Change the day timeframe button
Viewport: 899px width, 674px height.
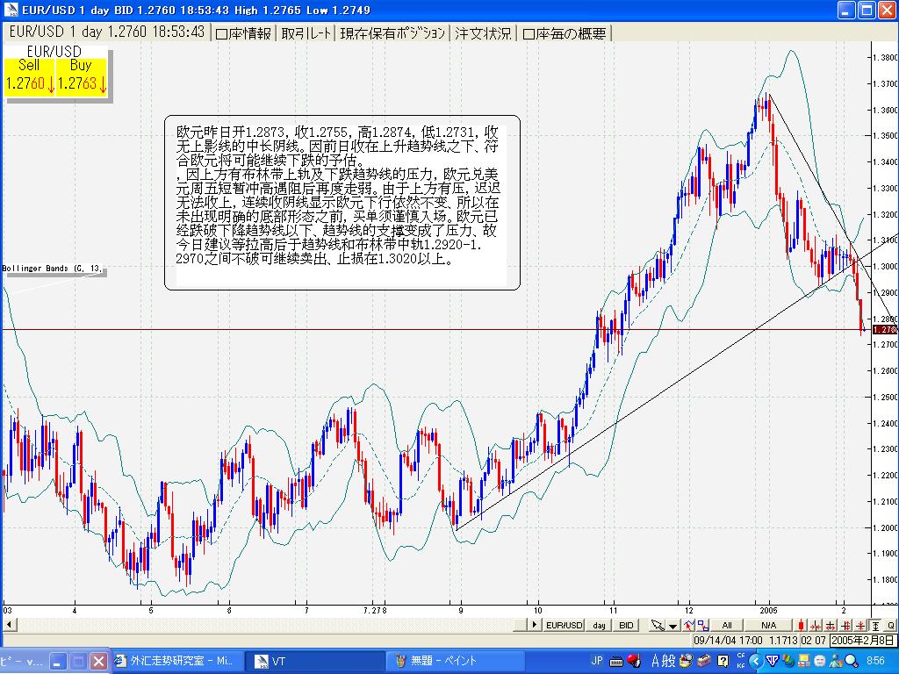pyautogui.click(x=599, y=625)
